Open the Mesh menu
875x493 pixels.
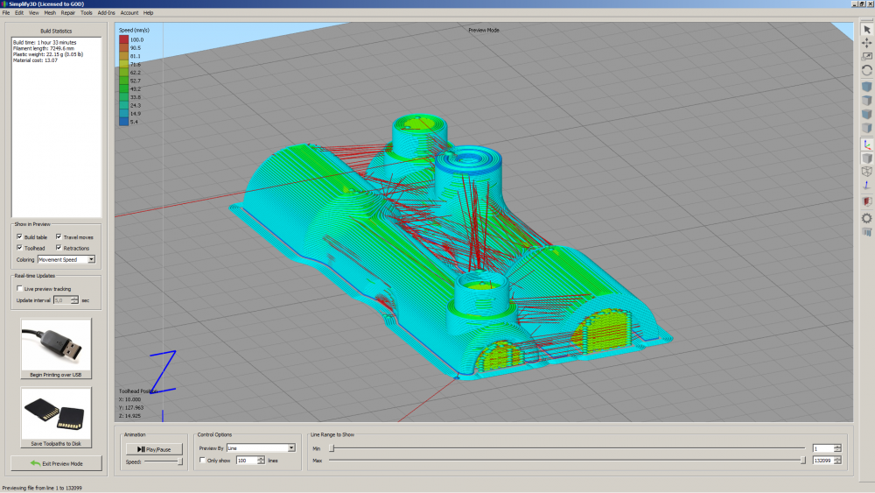[50, 13]
